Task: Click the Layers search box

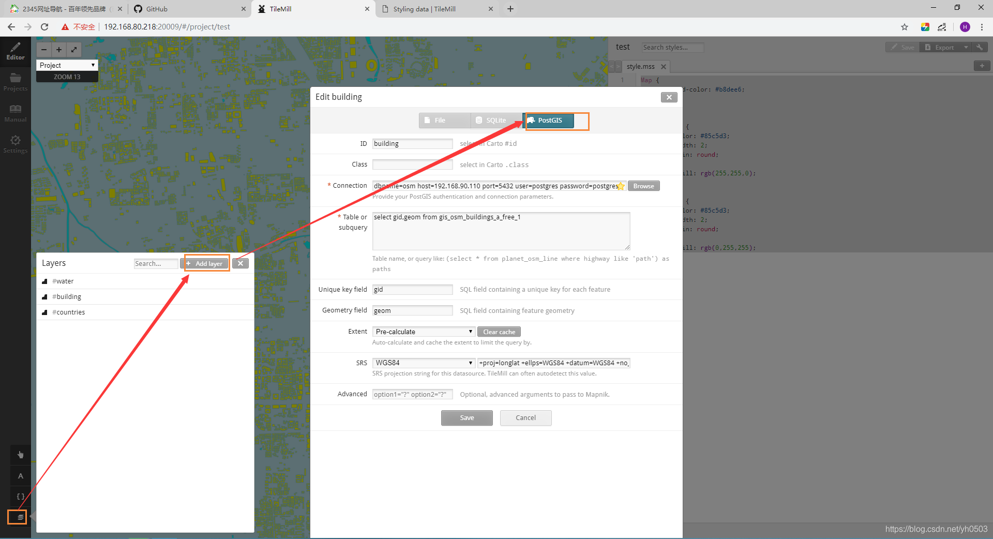Action: tap(156, 263)
